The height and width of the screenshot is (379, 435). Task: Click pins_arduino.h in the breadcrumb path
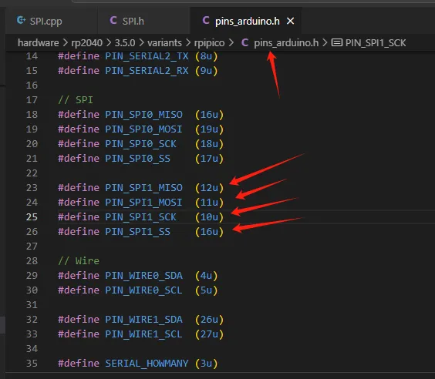pos(286,42)
